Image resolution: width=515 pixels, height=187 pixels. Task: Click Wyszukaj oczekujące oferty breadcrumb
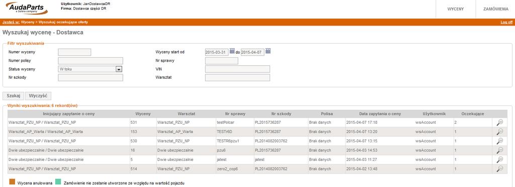click(63, 22)
